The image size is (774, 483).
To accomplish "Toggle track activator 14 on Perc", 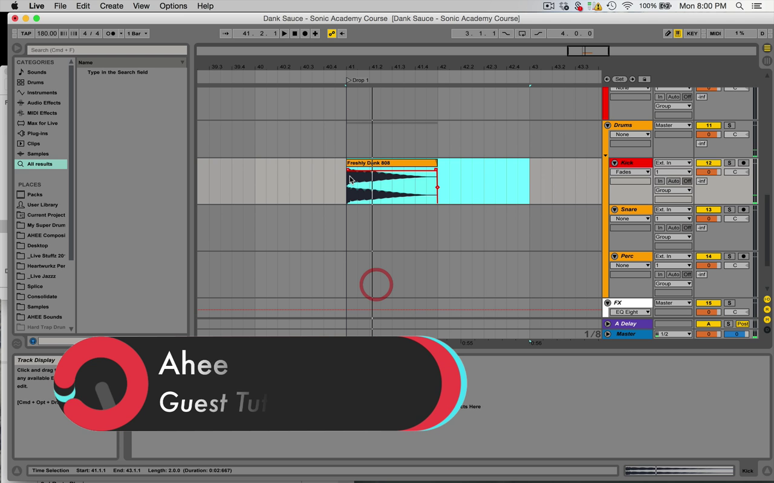I will (x=708, y=257).
